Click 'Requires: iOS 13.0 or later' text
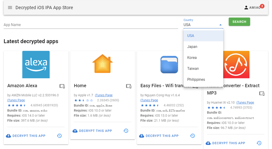 click(159, 115)
